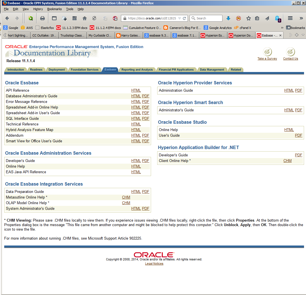This screenshot has width=306, height=295.
Task: Click the new window toolbar icon
Action: (x=54, y=18)
